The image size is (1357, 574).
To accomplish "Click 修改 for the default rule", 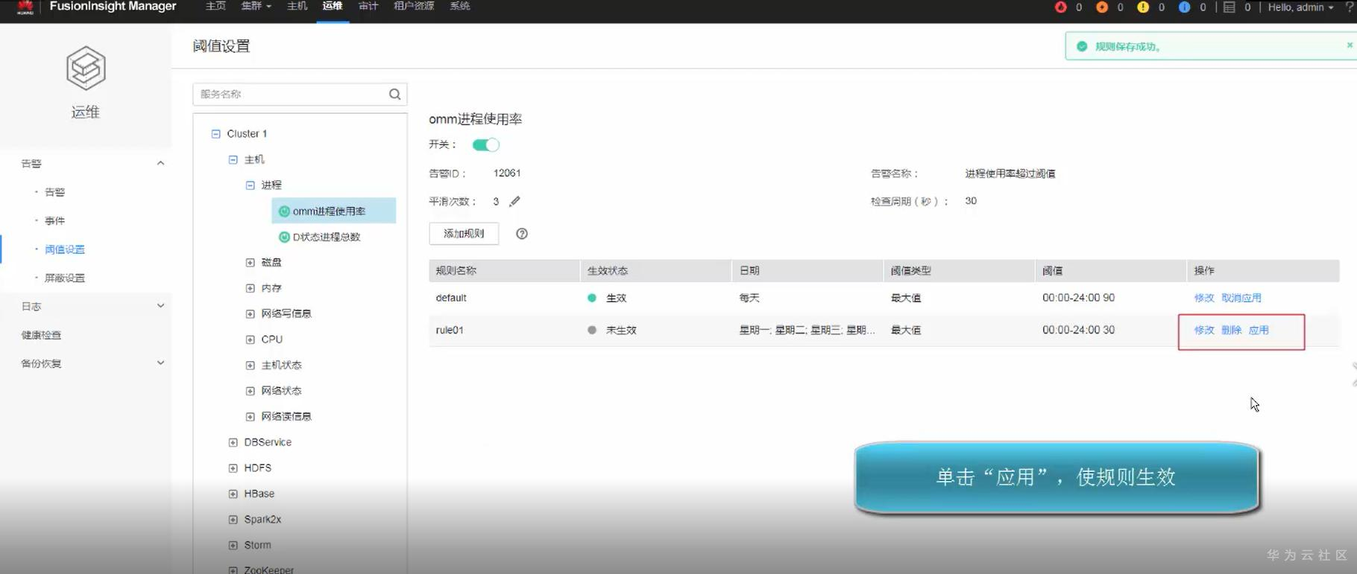I will tap(1204, 298).
